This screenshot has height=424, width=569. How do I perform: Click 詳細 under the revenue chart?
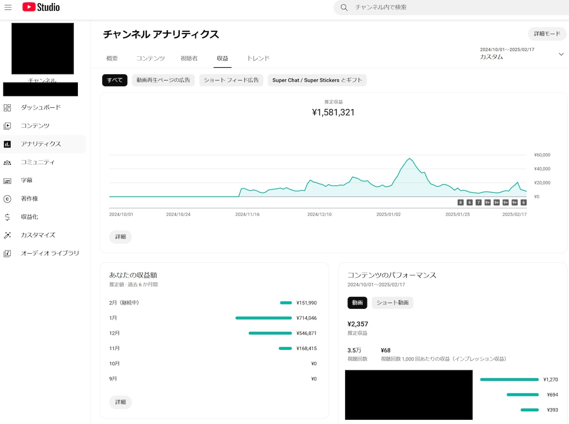point(120,237)
